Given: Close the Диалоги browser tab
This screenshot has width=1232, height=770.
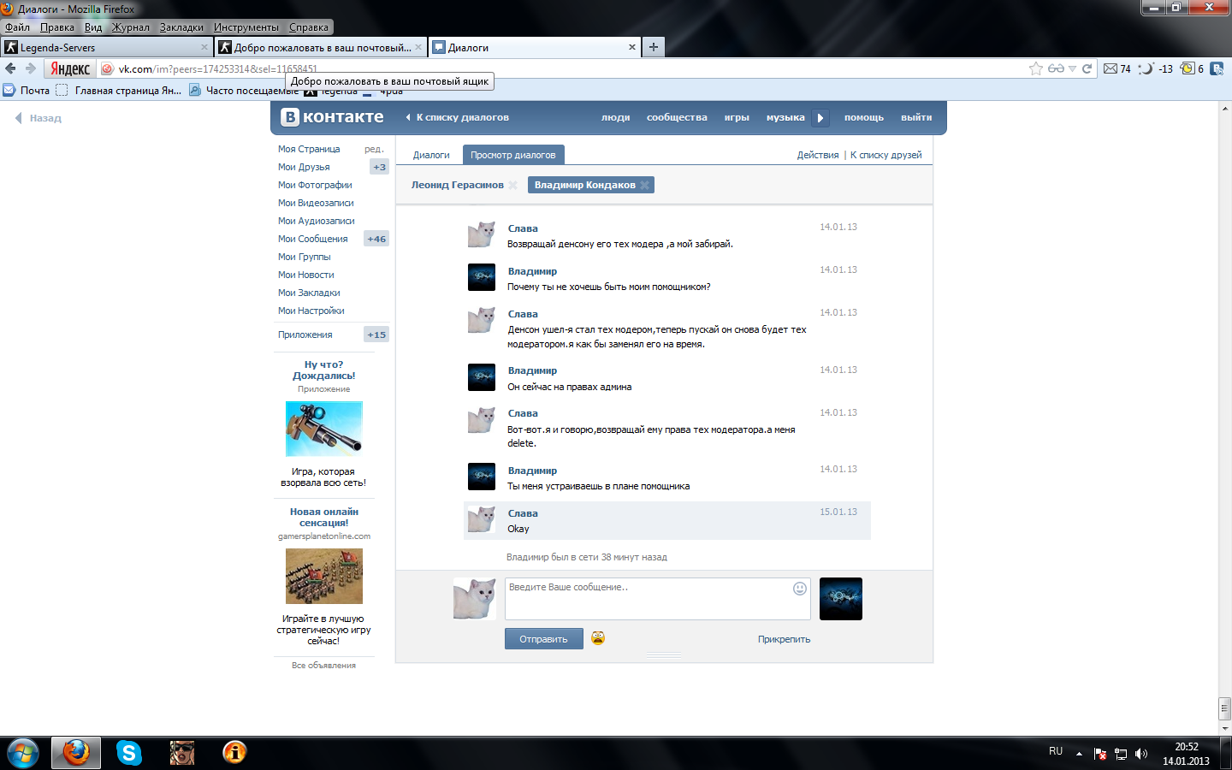Looking at the screenshot, I should coord(632,47).
